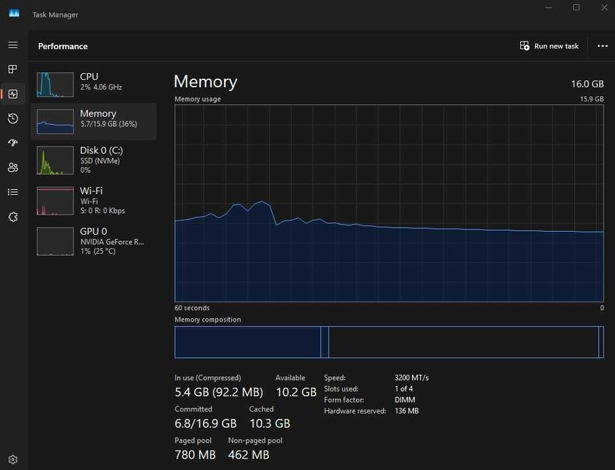
Task: Open the hamburger navigation menu
Action: click(13, 45)
